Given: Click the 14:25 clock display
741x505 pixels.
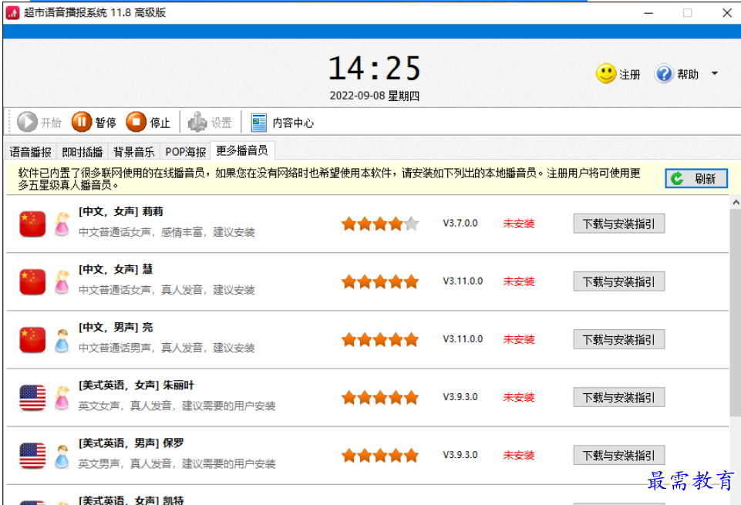Looking at the screenshot, I should [374, 69].
